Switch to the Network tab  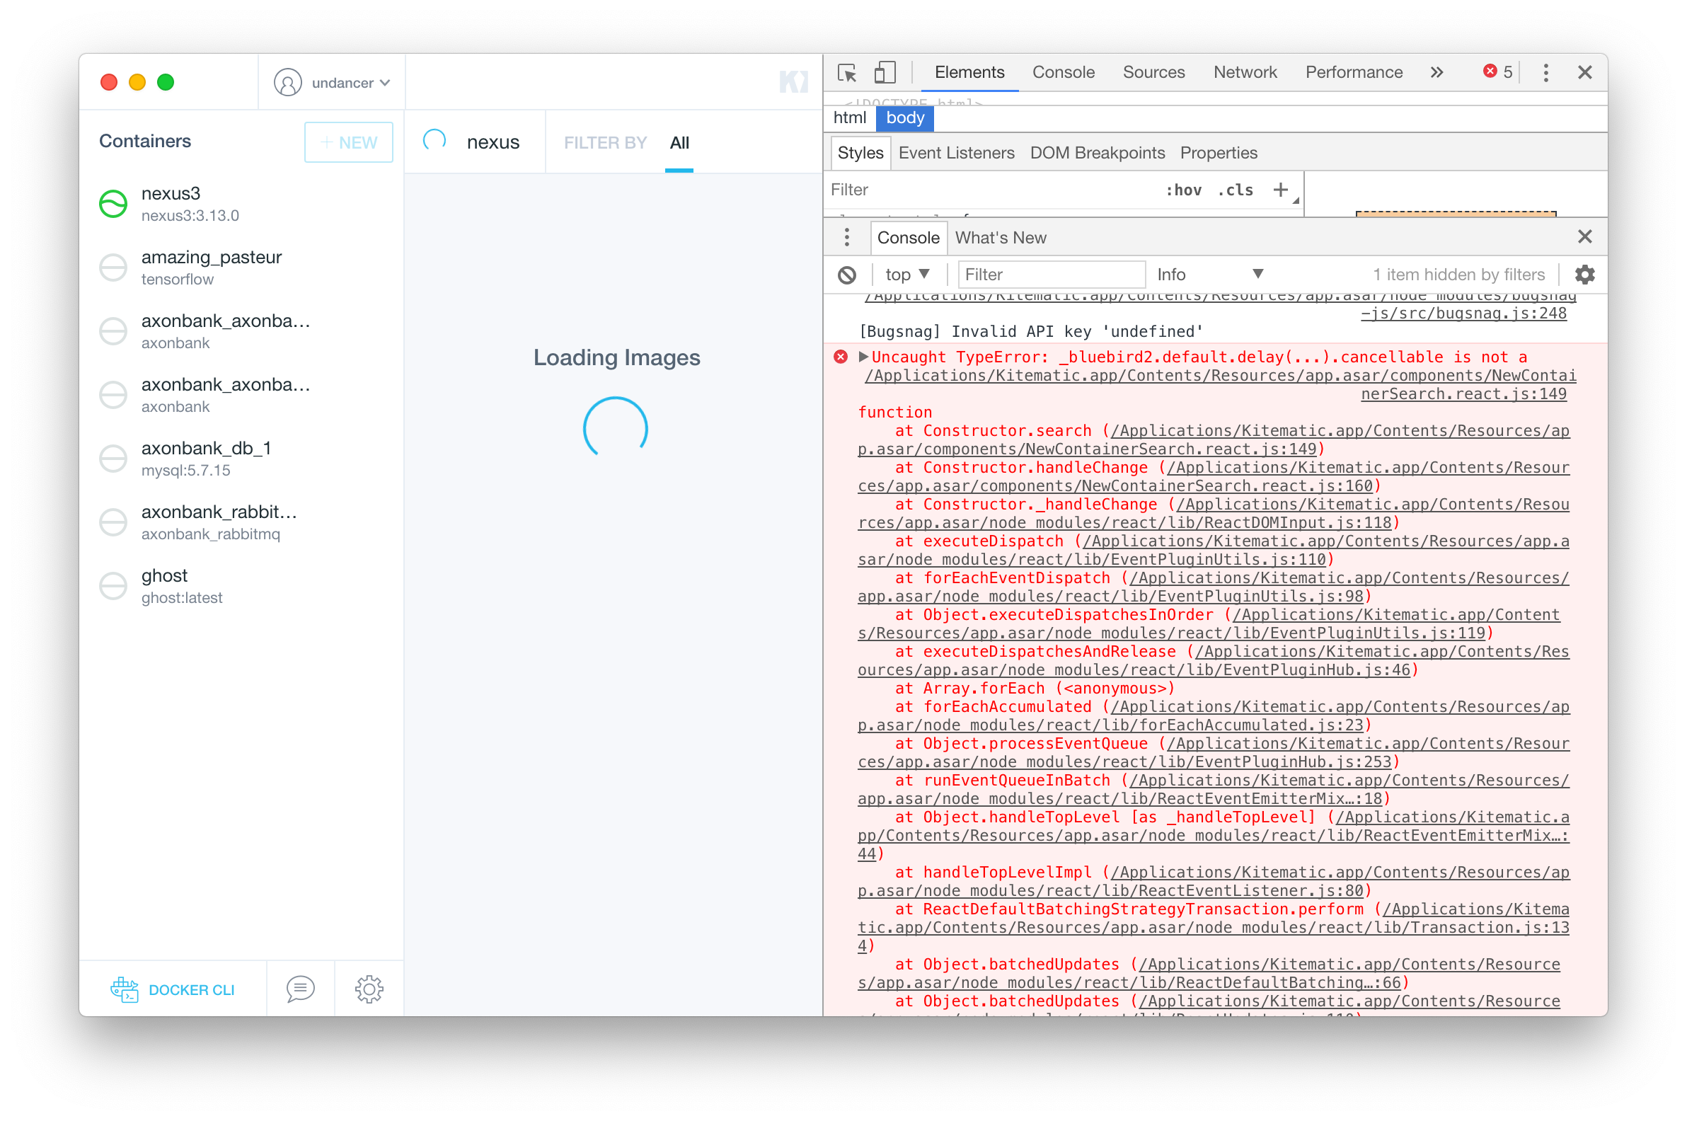1244,71
